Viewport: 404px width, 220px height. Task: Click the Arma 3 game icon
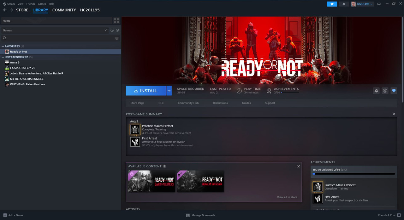(7, 62)
